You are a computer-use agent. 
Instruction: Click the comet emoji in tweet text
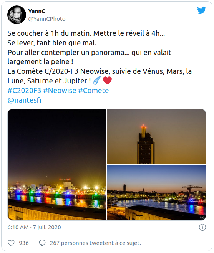click(x=97, y=81)
